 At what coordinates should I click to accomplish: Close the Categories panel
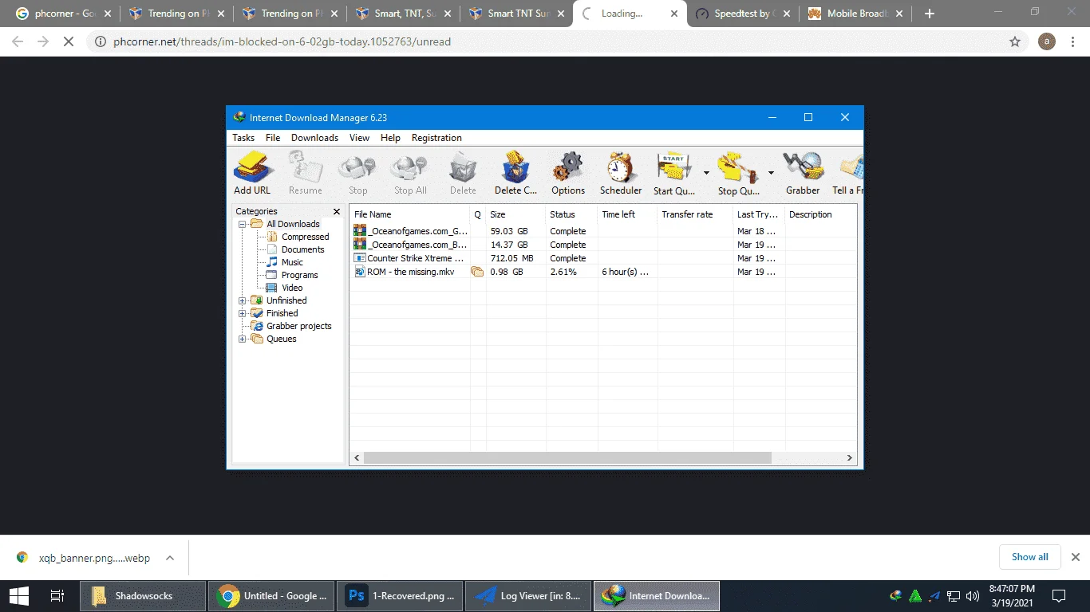pyautogui.click(x=336, y=212)
